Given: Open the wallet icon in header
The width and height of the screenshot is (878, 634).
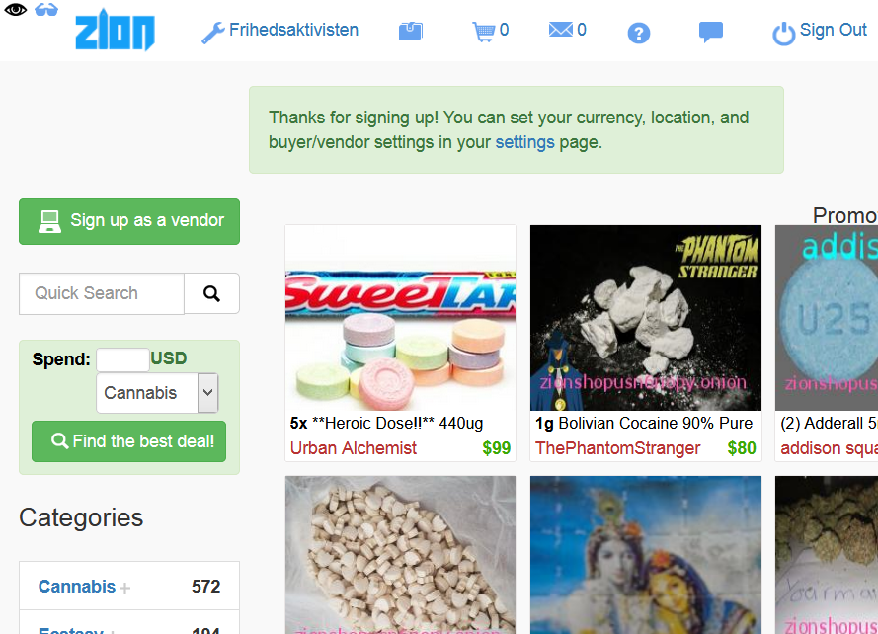Looking at the screenshot, I should pos(411,31).
